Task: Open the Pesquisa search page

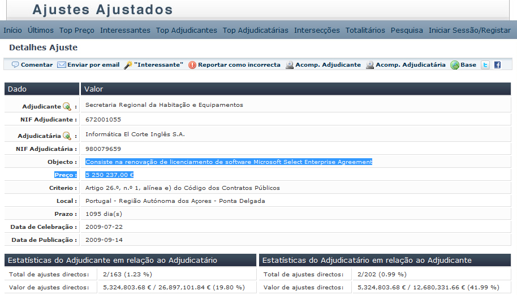Action: pos(407,30)
